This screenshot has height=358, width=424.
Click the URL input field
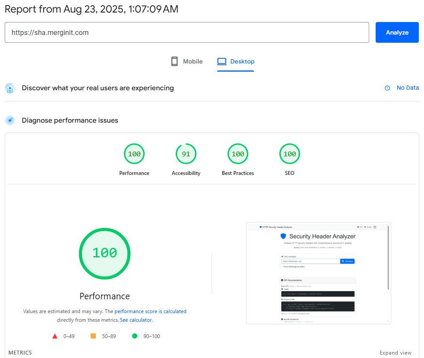coord(187,32)
